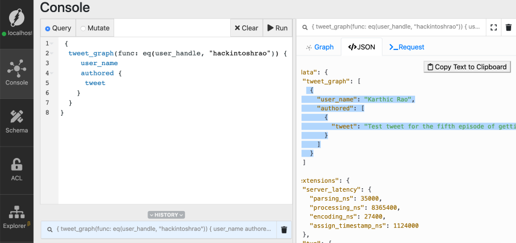
Task: Fold the outer block at line 1
Action: click(53, 44)
